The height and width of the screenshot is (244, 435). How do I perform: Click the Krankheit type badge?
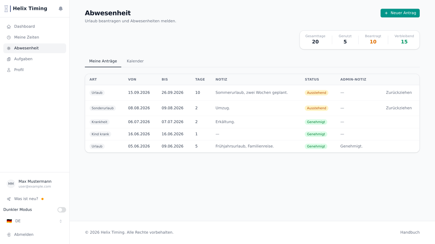99,122
